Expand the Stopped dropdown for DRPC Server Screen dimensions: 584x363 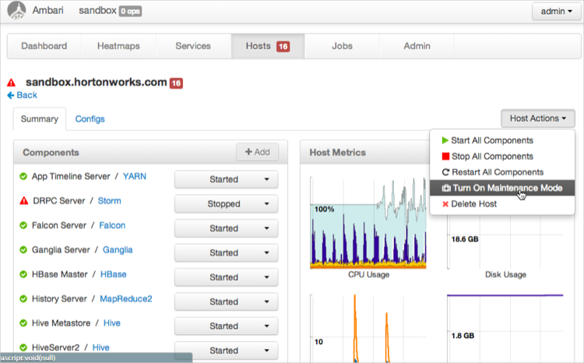(226, 204)
